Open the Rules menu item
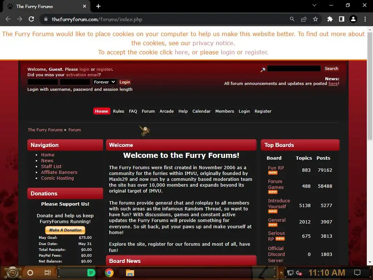This screenshot has width=373, height=280. [118, 111]
